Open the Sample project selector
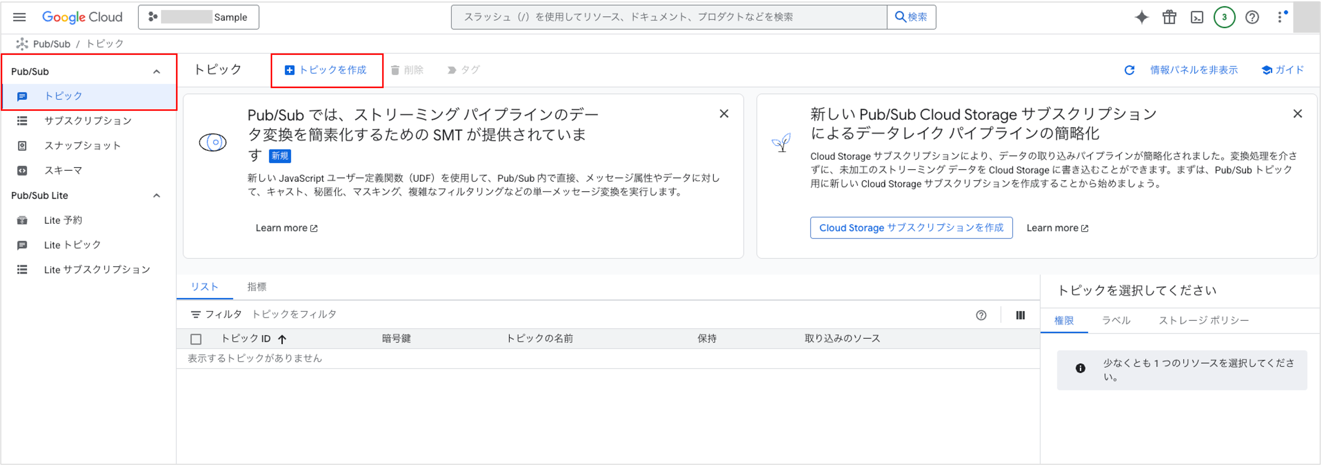This screenshot has height=466, width=1321. pos(198,17)
